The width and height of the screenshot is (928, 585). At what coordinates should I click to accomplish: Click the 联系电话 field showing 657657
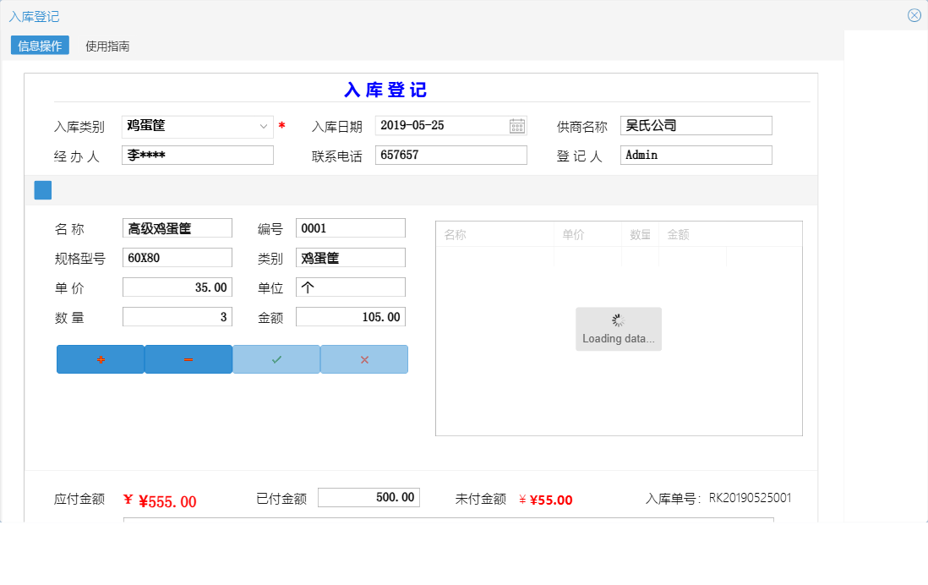pos(450,155)
